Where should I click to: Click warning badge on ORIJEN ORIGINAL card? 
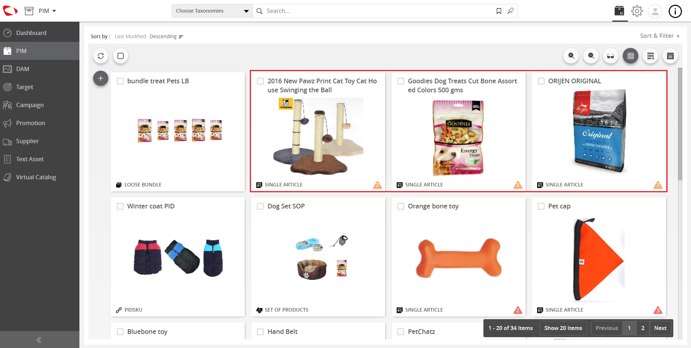tap(658, 185)
